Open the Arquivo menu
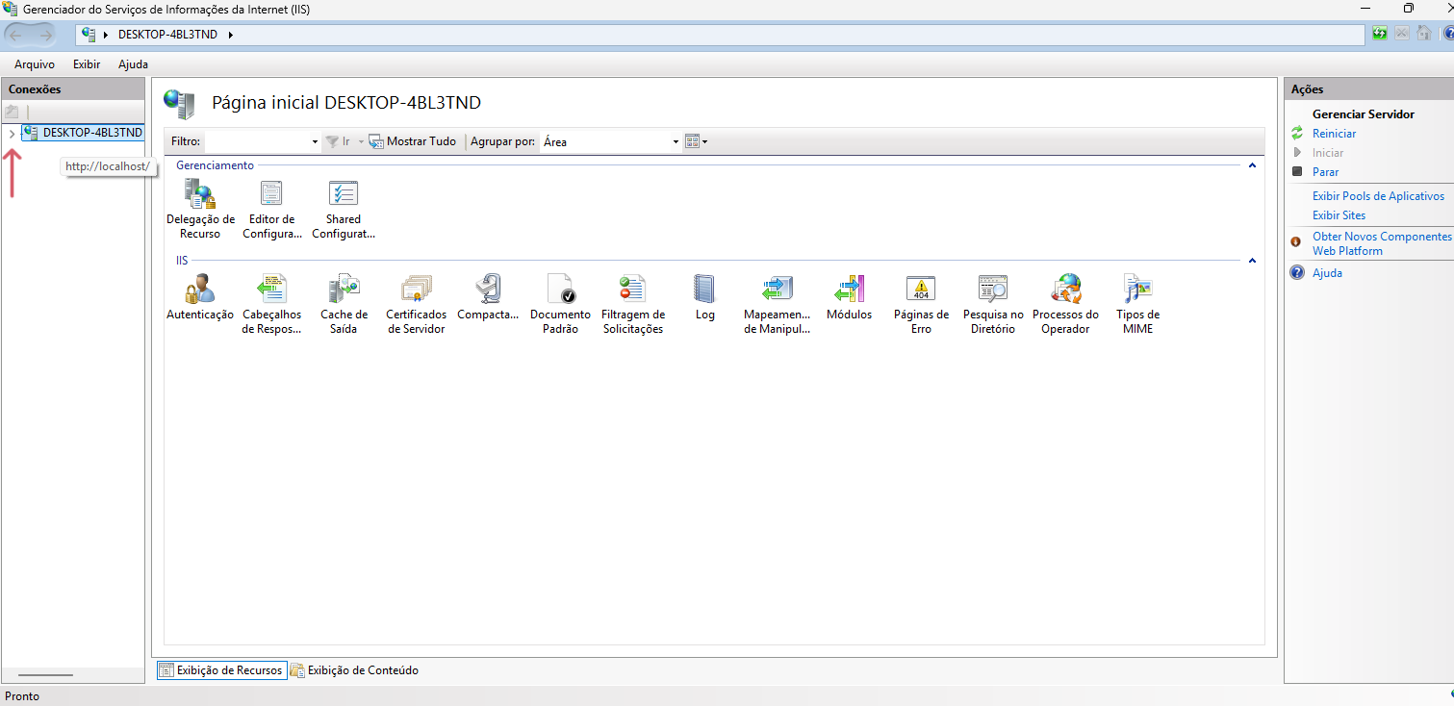This screenshot has height=706, width=1454. (x=35, y=64)
